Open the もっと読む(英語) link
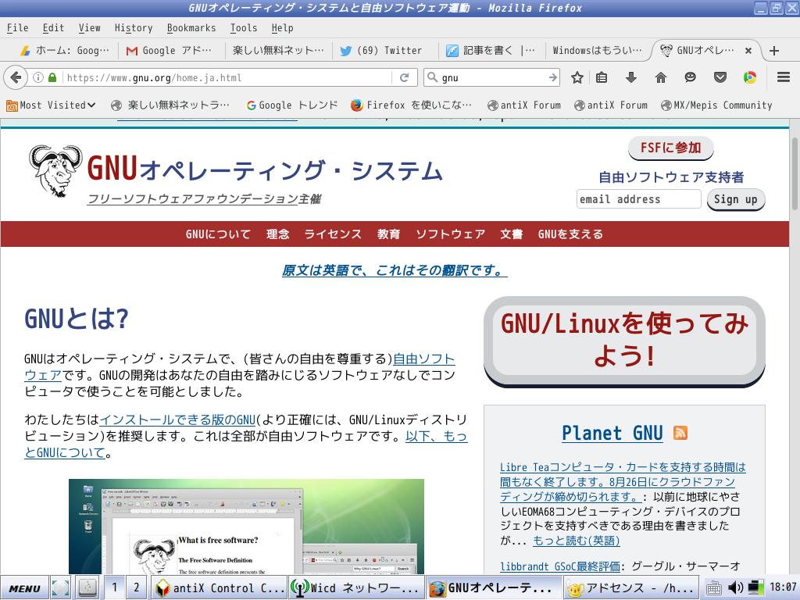This screenshot has height=600, width=800. tap(577, 541)
